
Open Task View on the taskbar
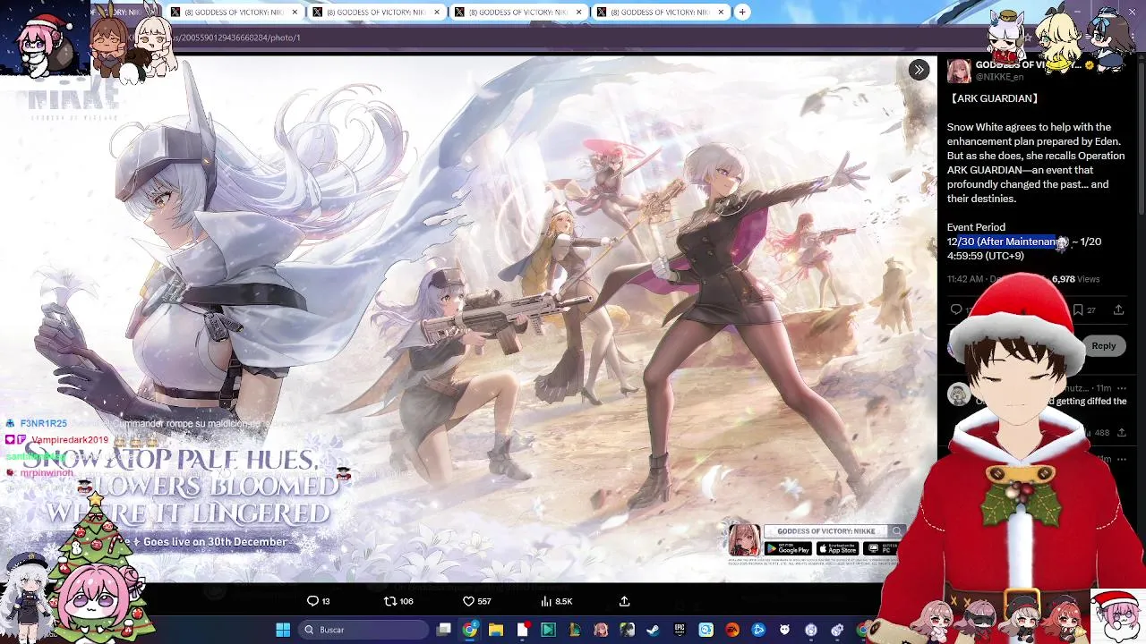tap(443, 630)
